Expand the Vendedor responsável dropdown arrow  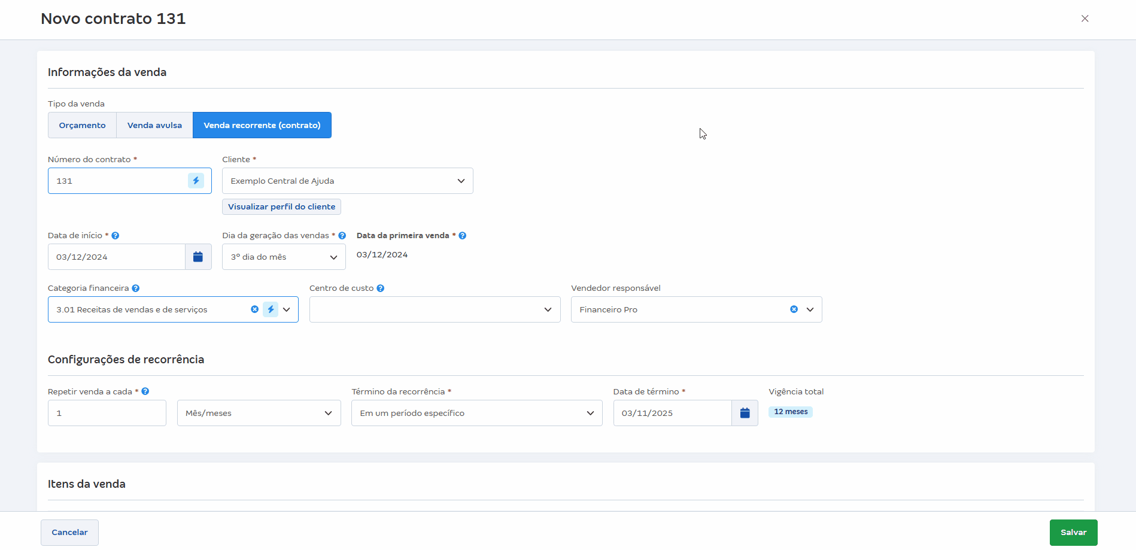810,309
